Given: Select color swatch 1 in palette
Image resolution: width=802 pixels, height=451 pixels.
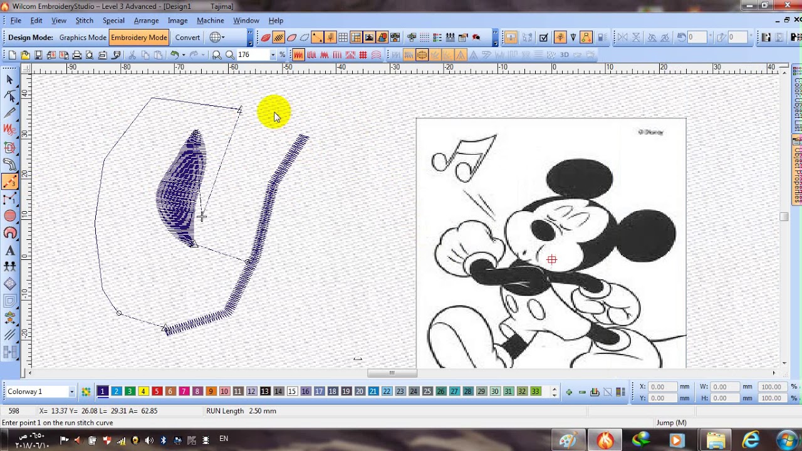Looking at the screenshot, I should pos(103,392).
